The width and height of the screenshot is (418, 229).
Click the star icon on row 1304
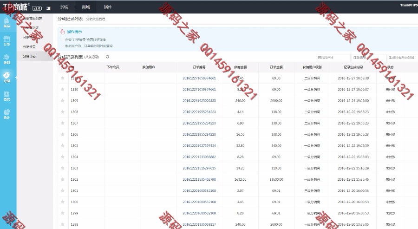(x=63, y=157)
